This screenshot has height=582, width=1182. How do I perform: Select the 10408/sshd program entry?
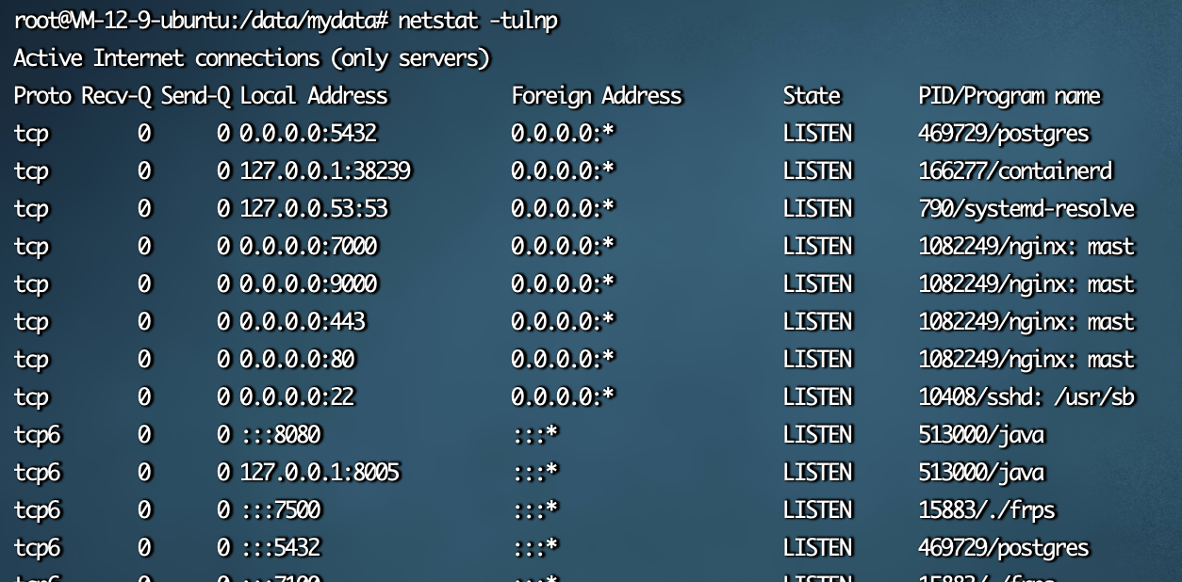[1026, 396]
